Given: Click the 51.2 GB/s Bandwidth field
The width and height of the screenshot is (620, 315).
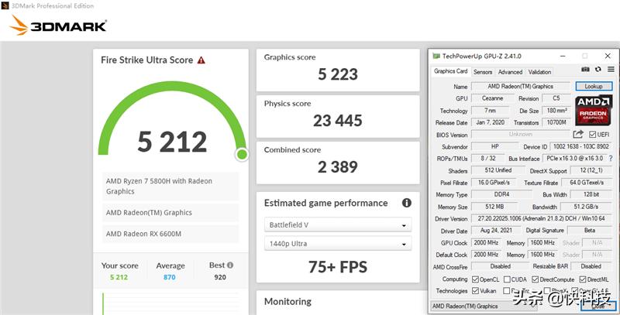Looking at the screenshot, I should click(x=586, y=207).
